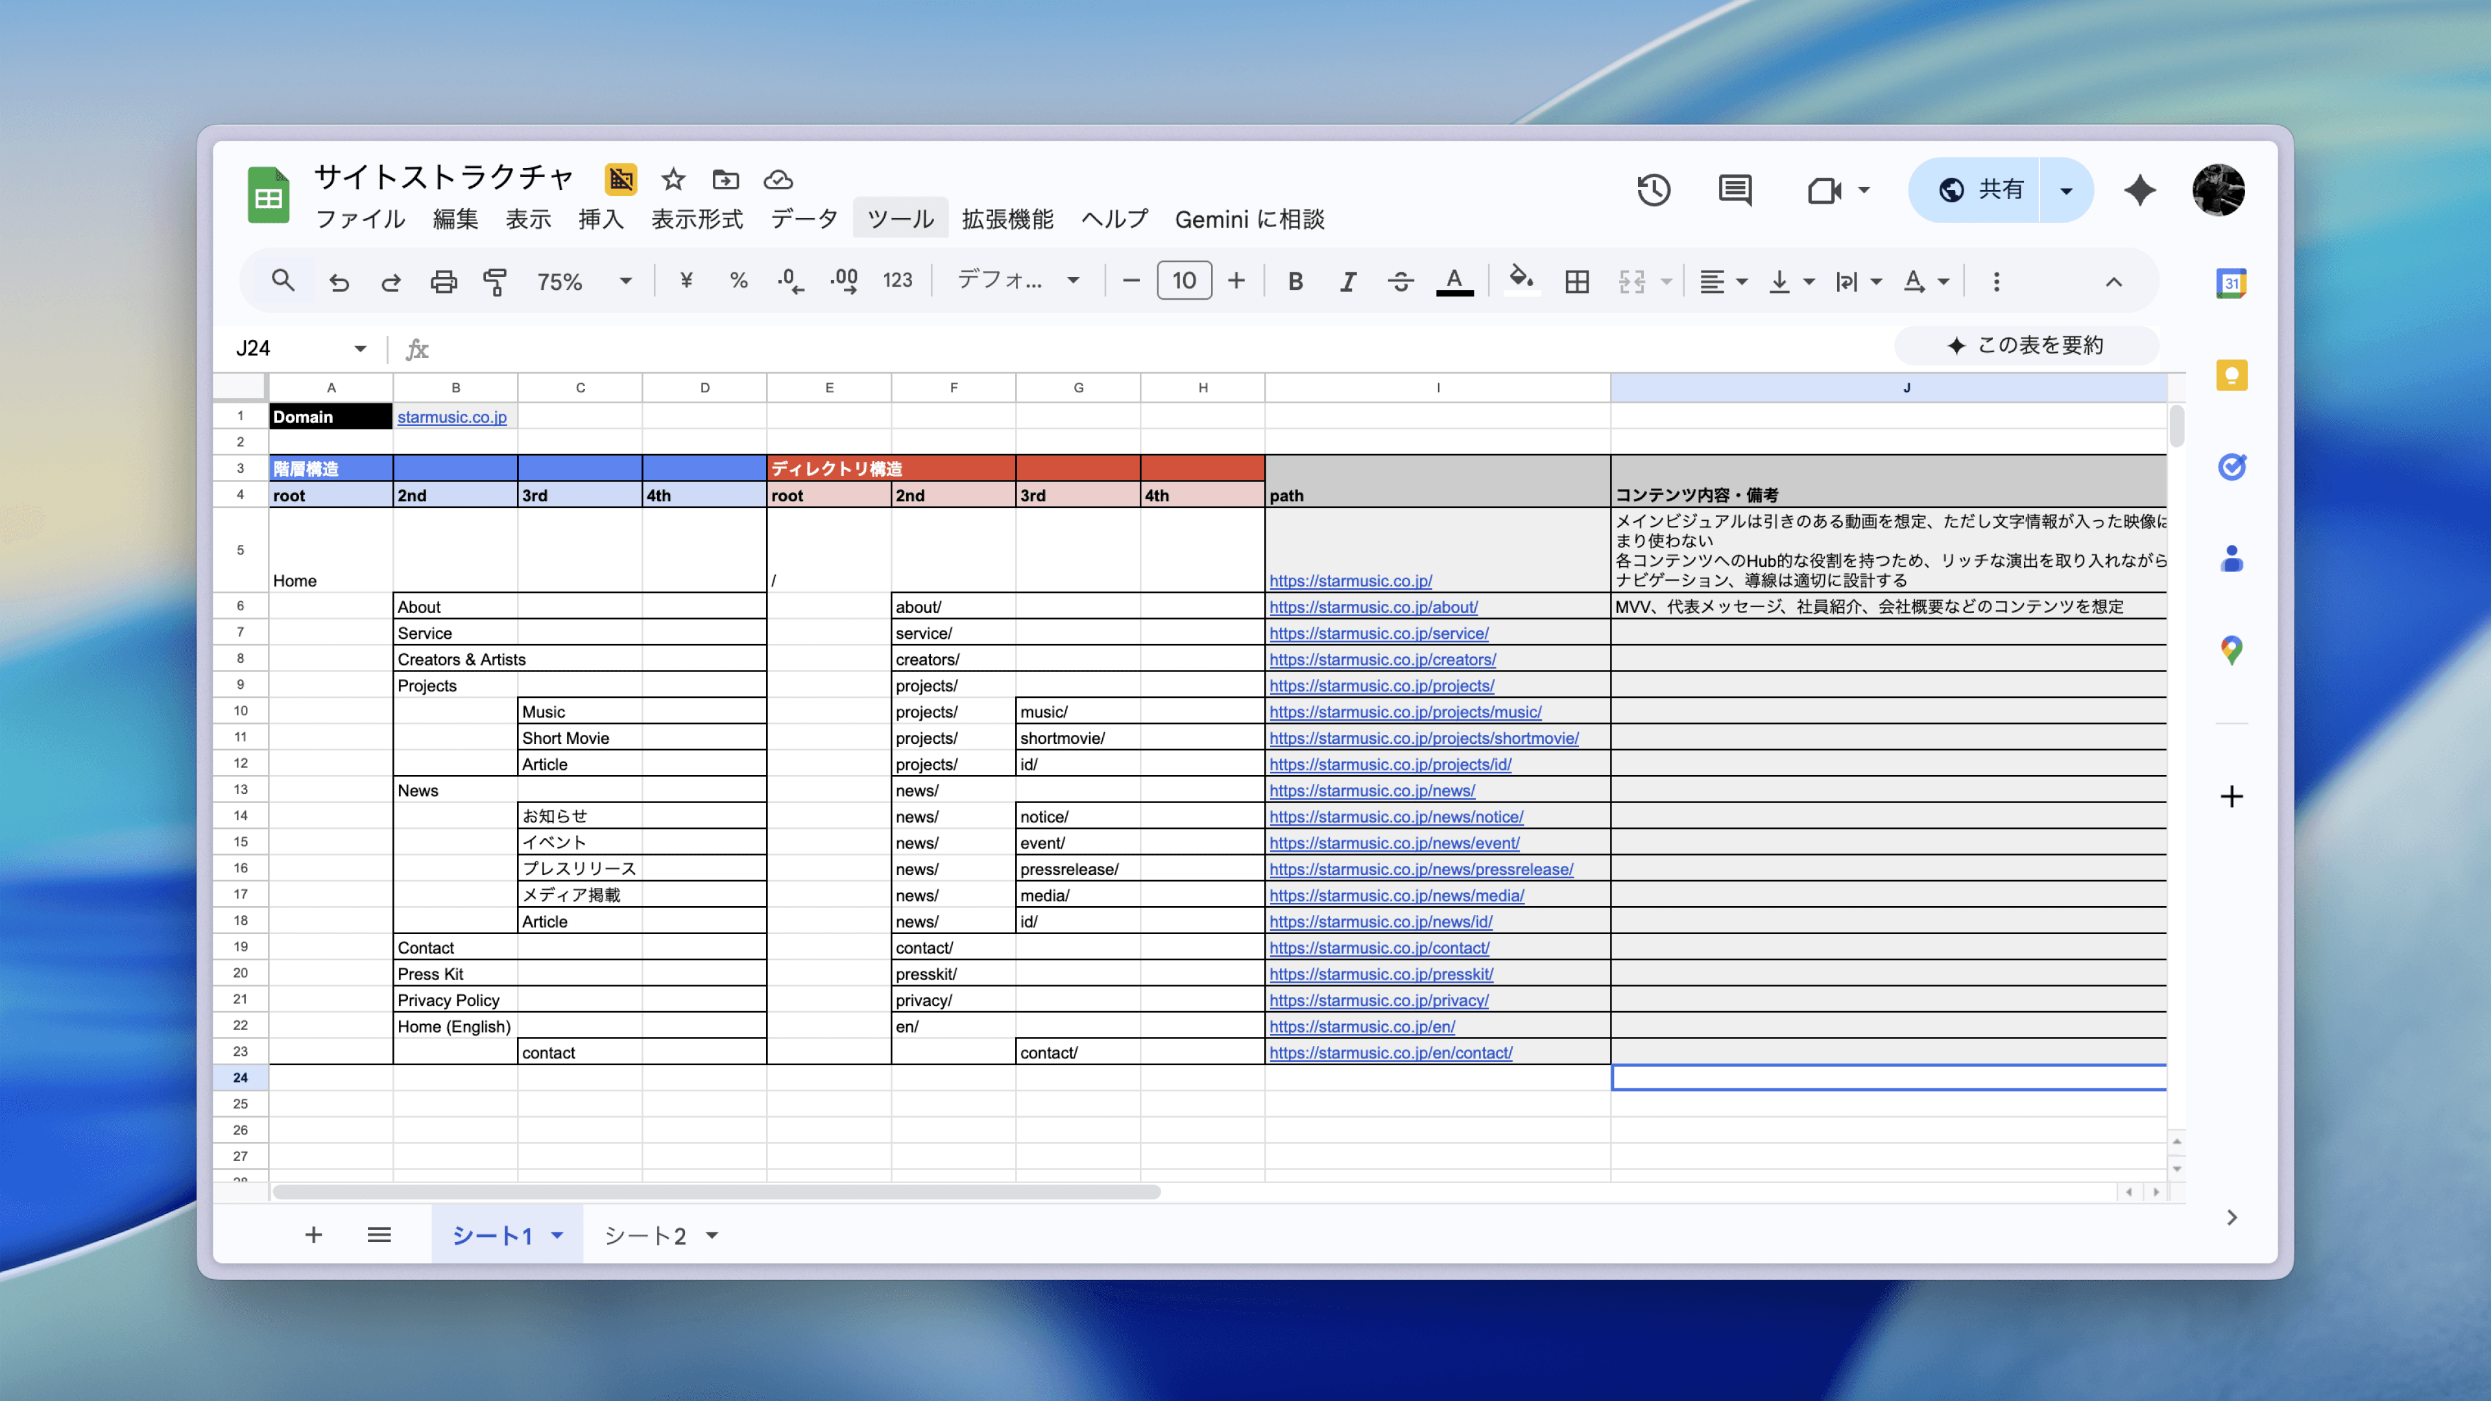Toggle strikethrough formatting
Viewport: 2491px width, 1401px height.
coord(1401,281)
